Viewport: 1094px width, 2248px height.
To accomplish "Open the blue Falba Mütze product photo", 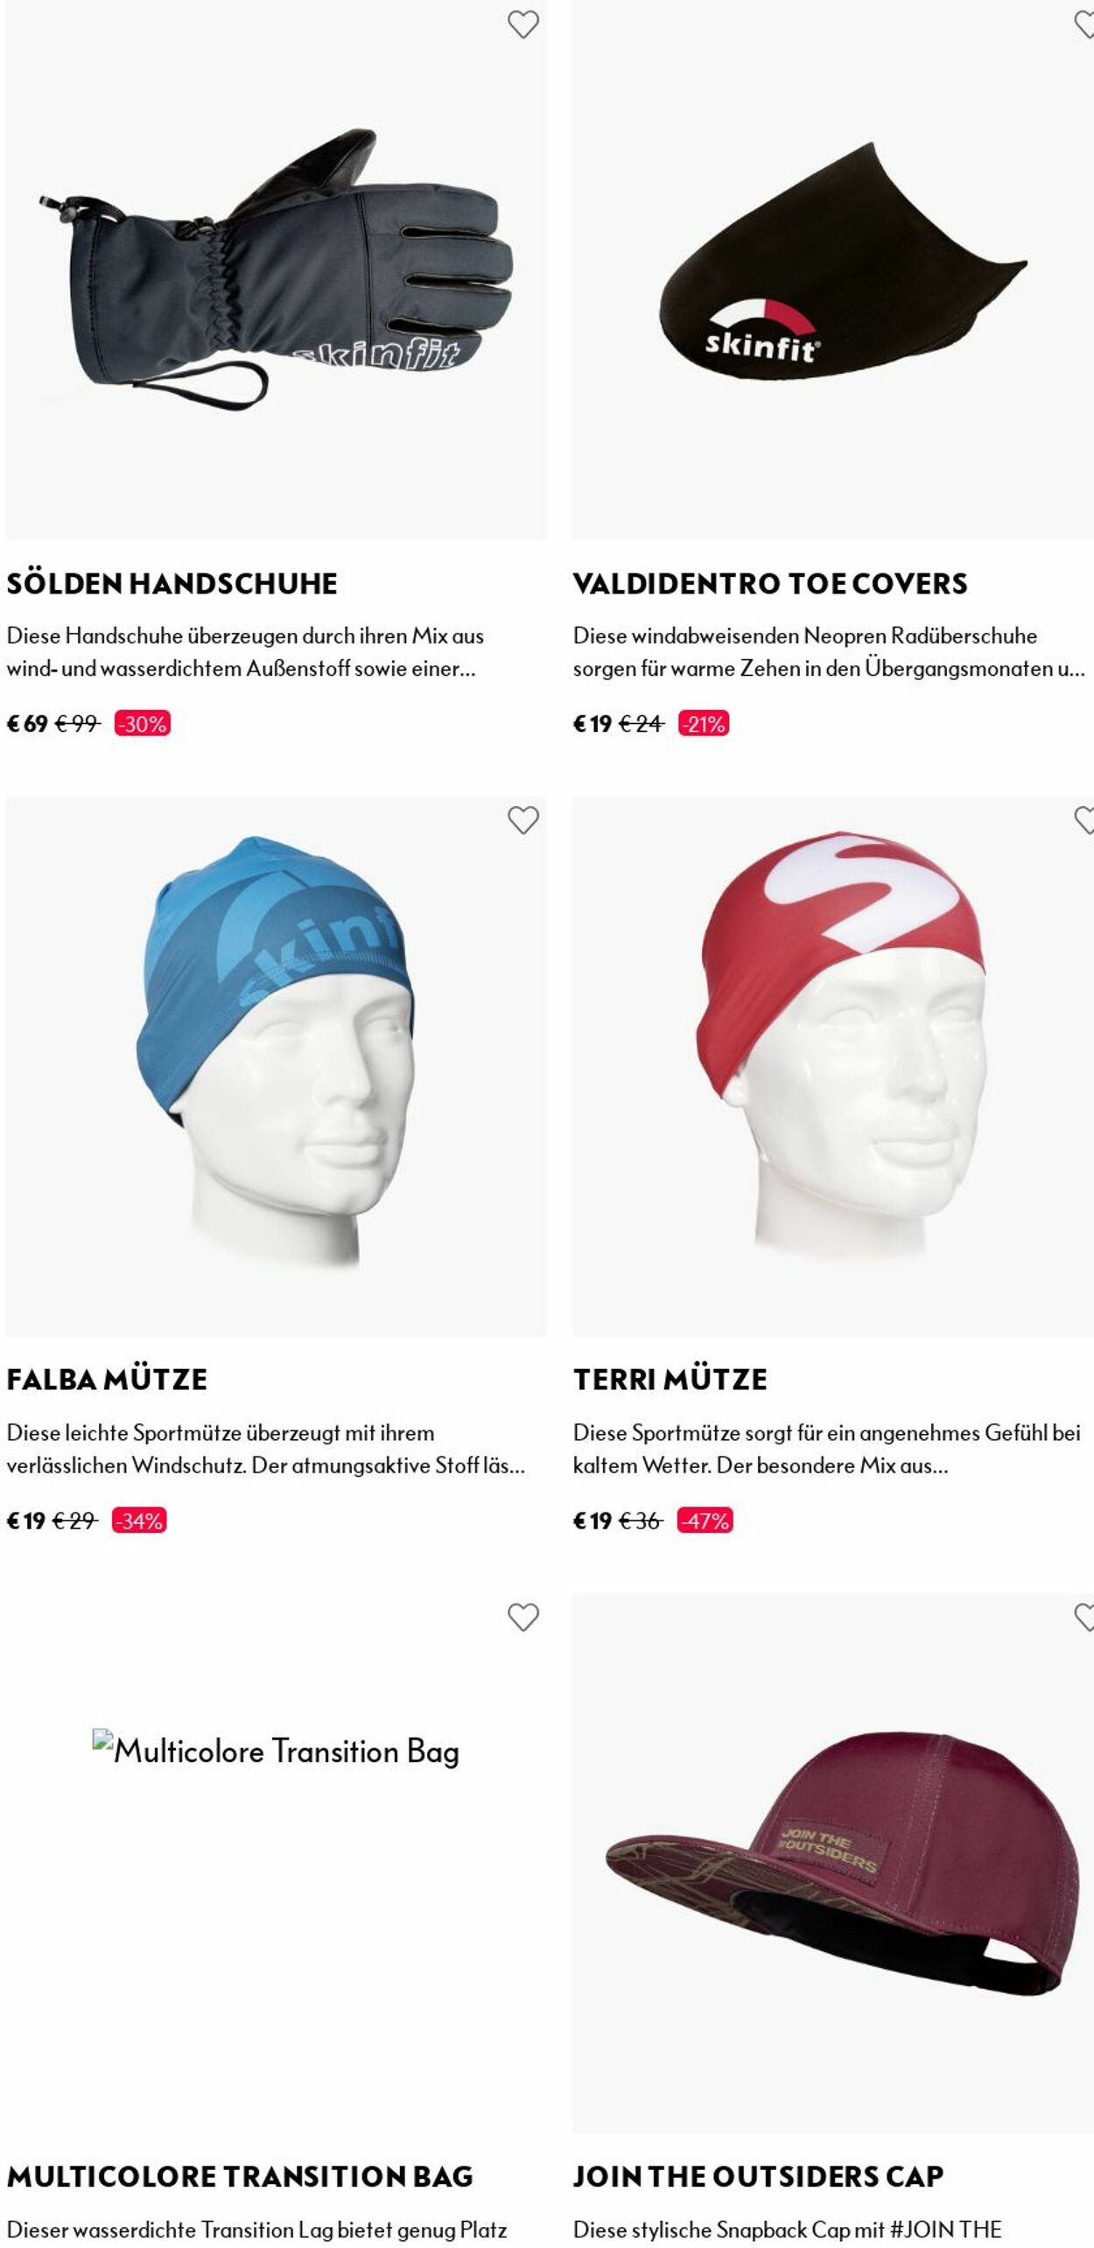I will point(276,1066).
